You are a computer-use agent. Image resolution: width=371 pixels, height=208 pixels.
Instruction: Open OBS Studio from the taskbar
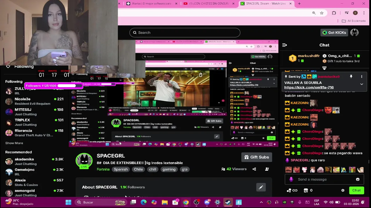pos(196,202)
